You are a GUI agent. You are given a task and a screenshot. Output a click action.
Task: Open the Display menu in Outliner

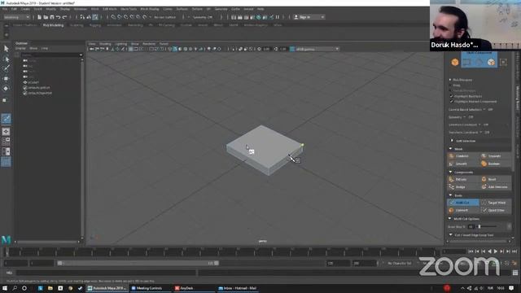point(20,49)
